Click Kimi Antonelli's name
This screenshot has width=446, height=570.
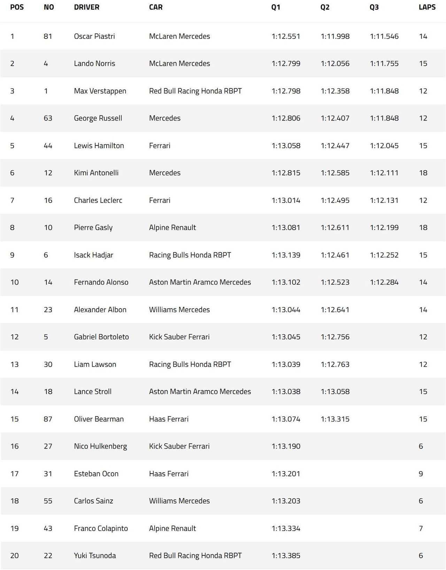pyautogui.click(x=96, y=173)
